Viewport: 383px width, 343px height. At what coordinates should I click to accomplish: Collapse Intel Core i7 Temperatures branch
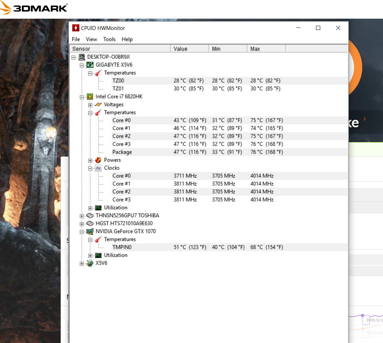(90, 113)
